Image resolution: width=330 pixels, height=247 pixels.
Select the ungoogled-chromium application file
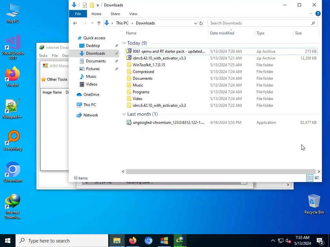[221, 122]
